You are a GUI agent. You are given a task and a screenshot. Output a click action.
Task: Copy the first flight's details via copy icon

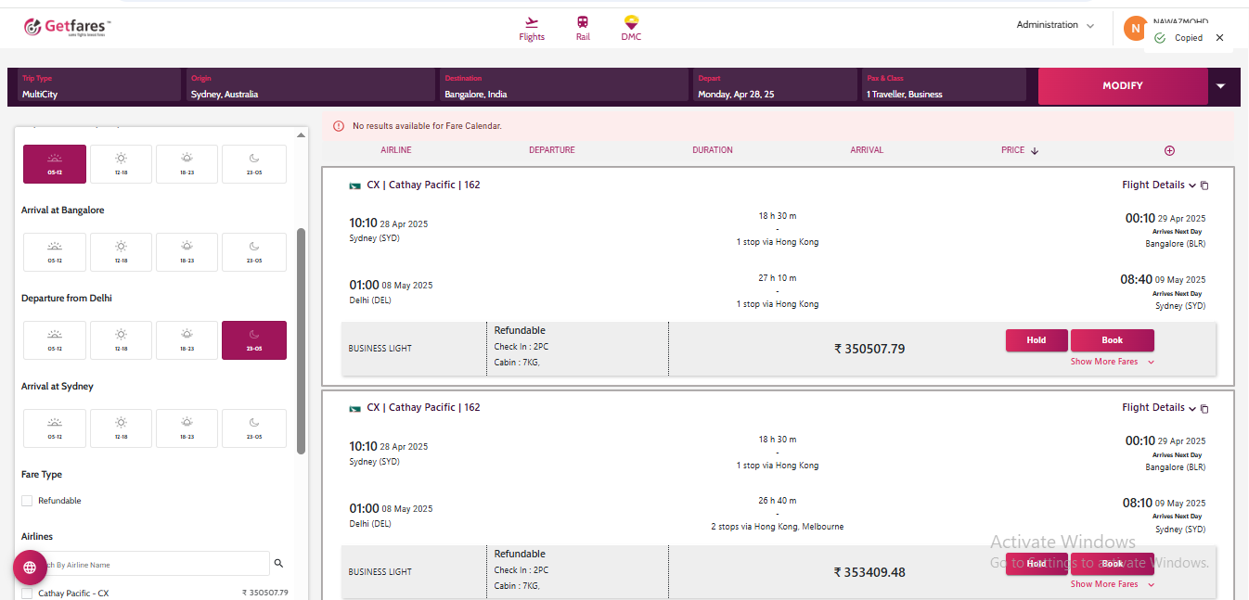pos(1204,185)
